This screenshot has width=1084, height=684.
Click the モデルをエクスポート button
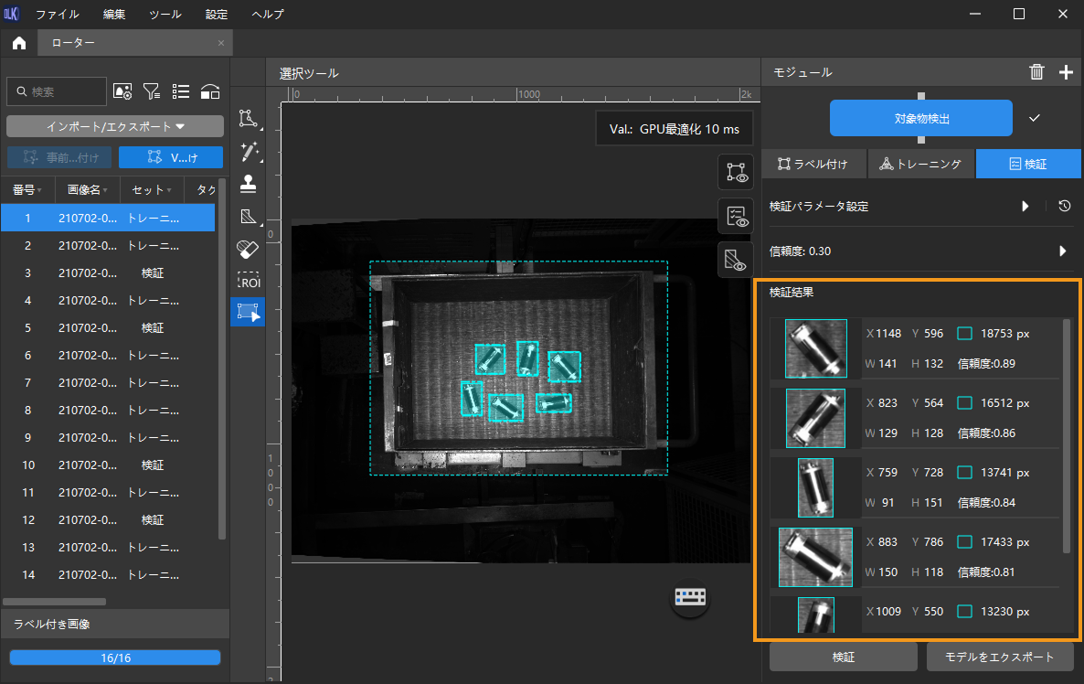pos(999,657)
